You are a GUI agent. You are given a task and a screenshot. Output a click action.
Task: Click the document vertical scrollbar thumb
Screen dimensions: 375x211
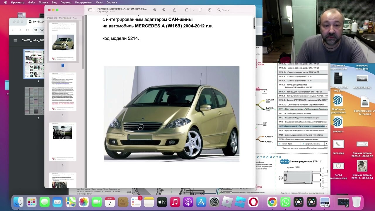254,23
